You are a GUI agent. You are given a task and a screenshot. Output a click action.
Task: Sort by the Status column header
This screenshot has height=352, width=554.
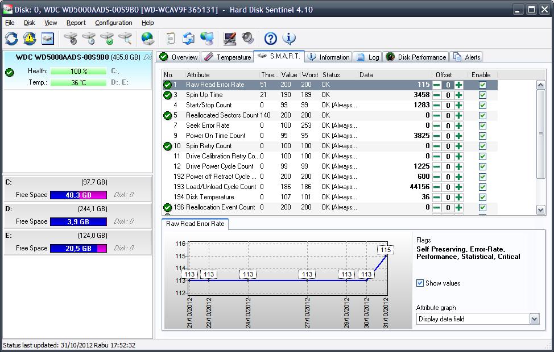pos(338,75)
